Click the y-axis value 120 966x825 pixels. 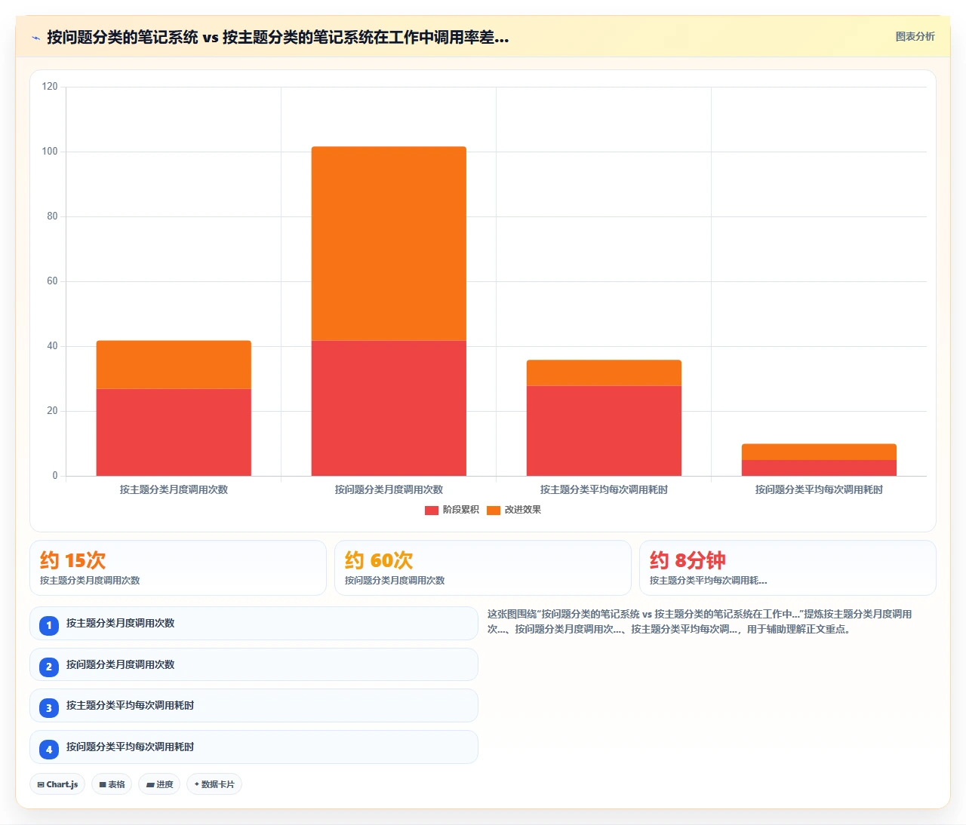pyautogui.click(x=50, y=87)
